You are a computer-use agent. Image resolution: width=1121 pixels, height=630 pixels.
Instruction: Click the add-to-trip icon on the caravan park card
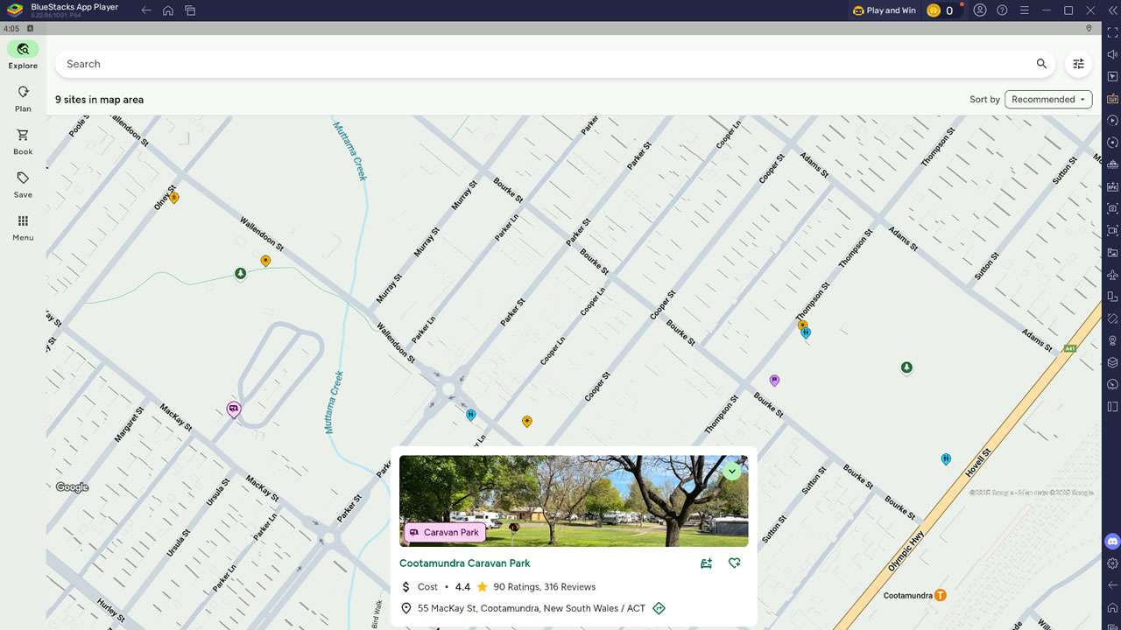(x=706, y=563)
